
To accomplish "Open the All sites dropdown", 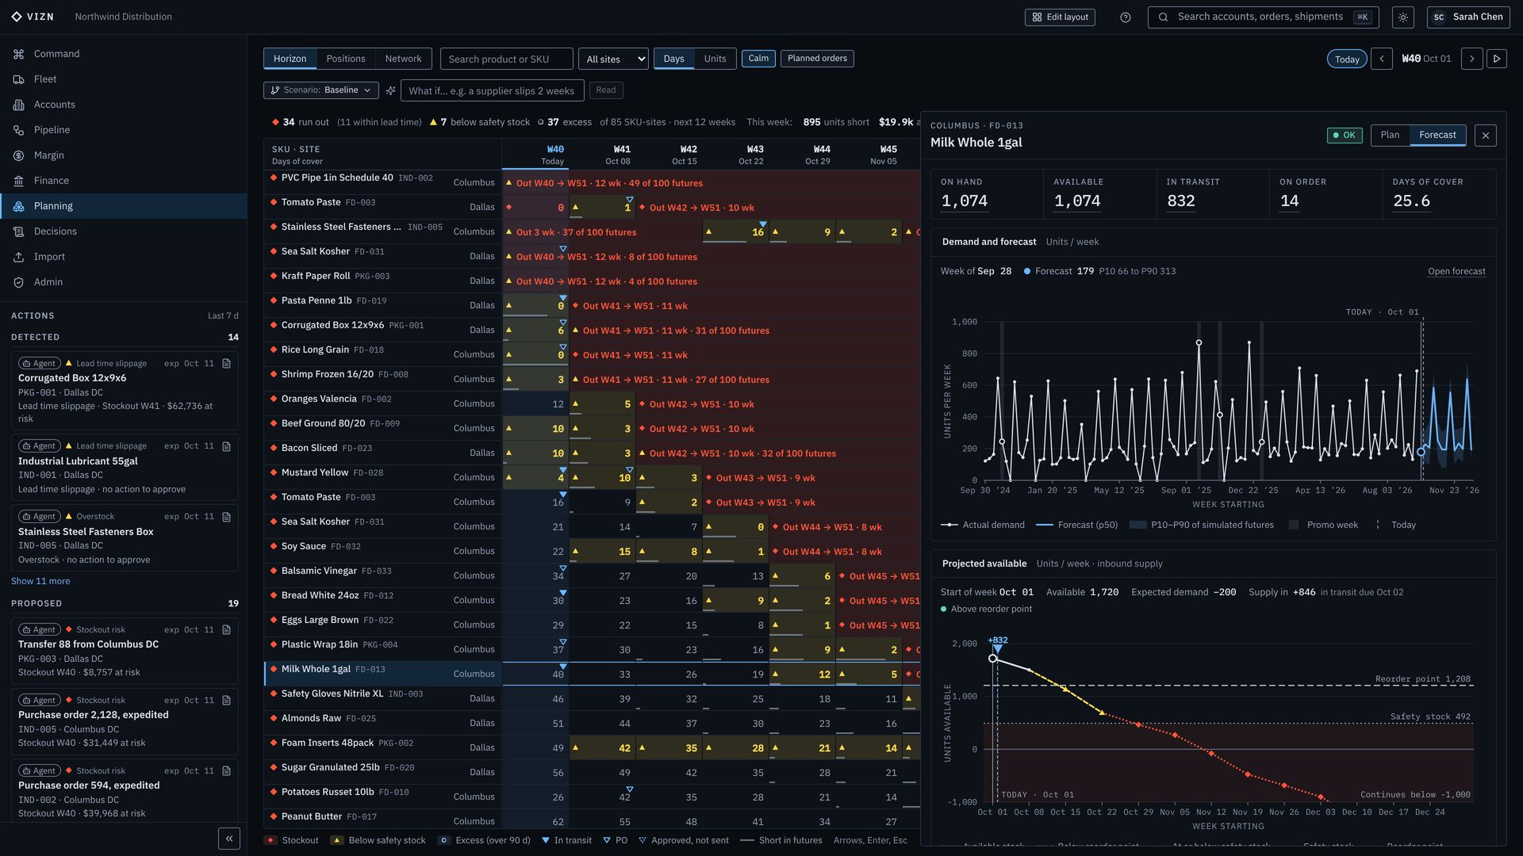I will point(613,59).
